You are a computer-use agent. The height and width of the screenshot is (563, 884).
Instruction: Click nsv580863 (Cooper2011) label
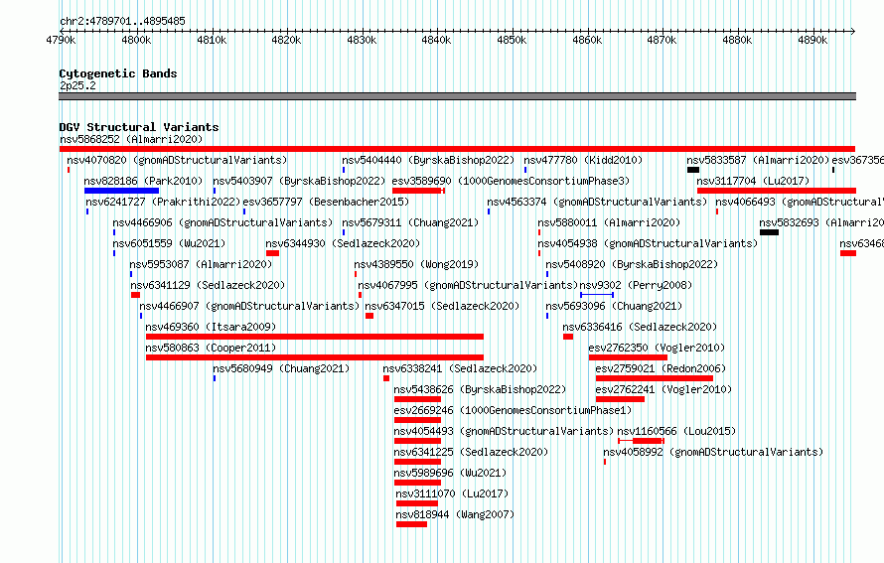211,348
